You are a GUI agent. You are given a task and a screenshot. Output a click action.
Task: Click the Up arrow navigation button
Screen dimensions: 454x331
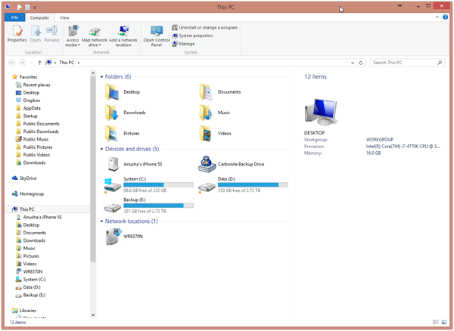click(x=39, y=63)
